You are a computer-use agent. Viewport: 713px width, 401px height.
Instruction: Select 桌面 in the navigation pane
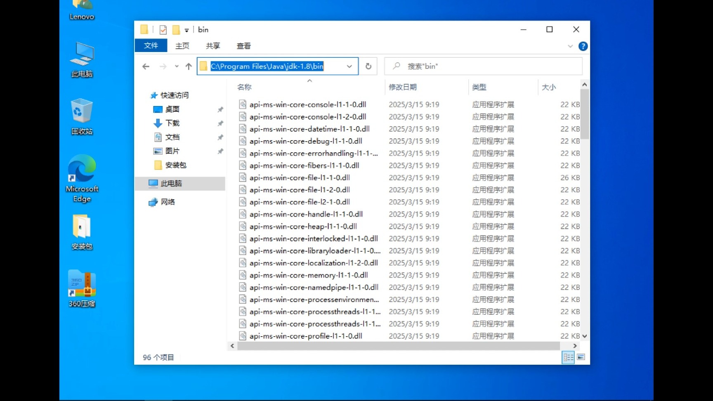click(166, 109)
